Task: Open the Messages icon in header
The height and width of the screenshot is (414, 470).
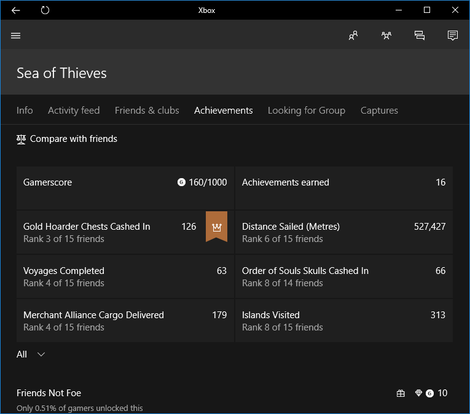Action: click(420, 36)
